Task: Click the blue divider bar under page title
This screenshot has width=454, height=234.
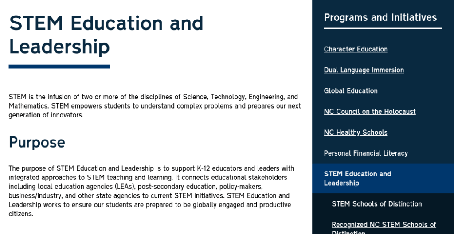Action: pos(59,66)
